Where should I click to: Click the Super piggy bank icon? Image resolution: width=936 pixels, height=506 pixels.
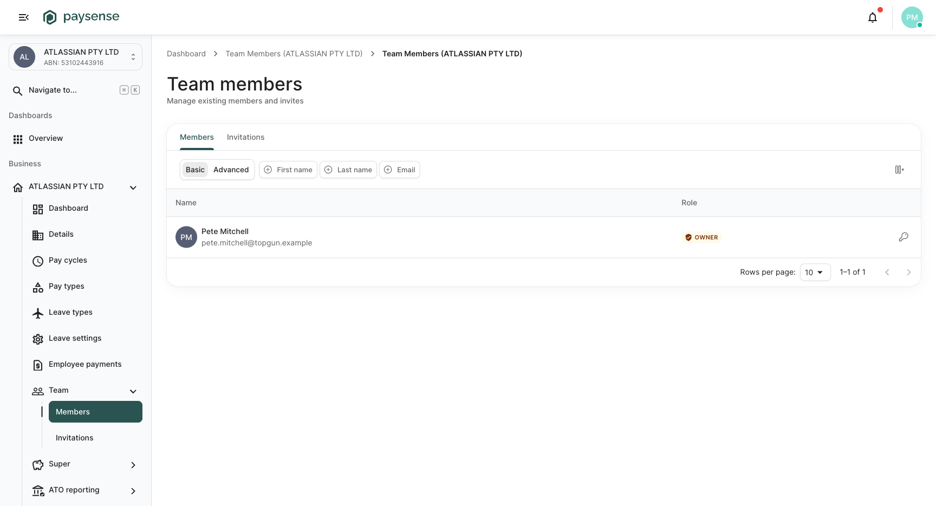pyautogui.click(x=38, y=465)
